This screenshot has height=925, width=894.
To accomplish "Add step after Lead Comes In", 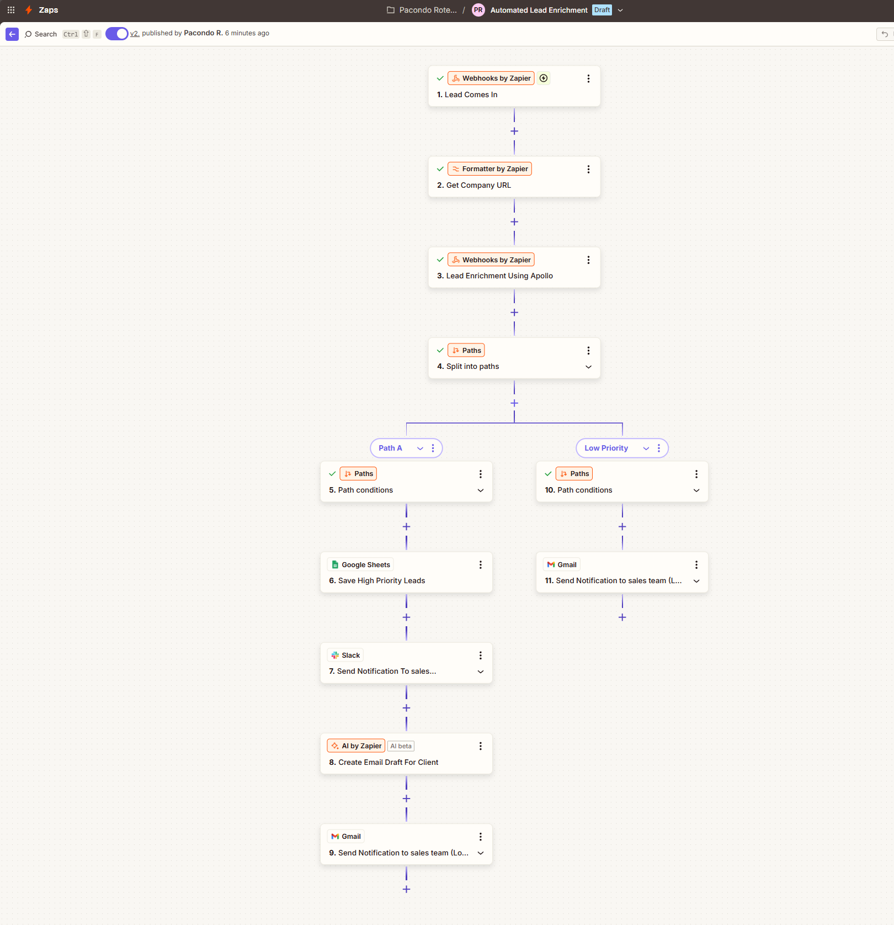I will coord(514,131).
